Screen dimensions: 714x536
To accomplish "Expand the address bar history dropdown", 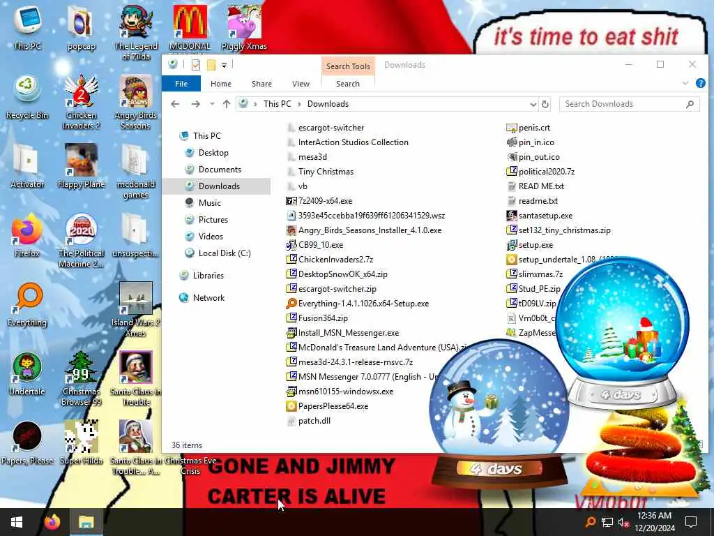I will click(533, 105).
